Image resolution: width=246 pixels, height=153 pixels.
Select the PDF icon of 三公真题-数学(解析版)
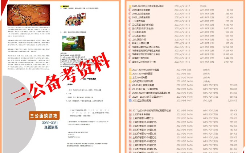point(130,25)
